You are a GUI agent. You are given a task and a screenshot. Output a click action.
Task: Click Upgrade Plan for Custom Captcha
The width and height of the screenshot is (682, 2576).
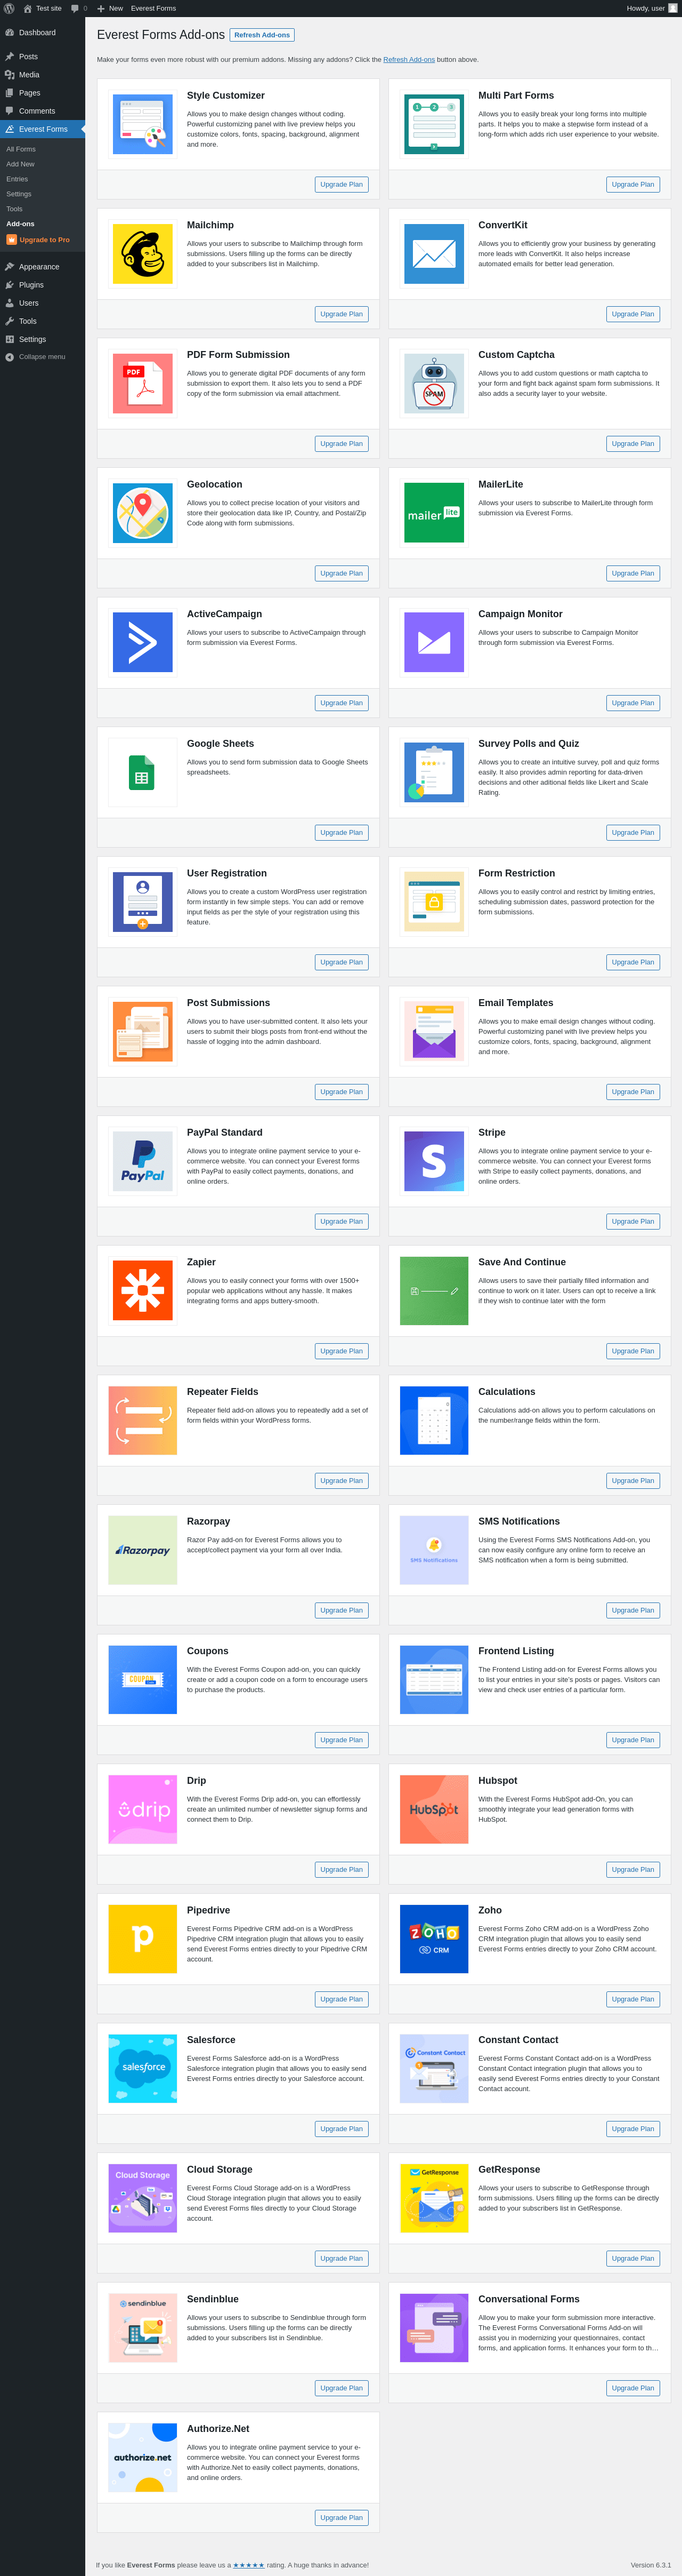(633, 444)
